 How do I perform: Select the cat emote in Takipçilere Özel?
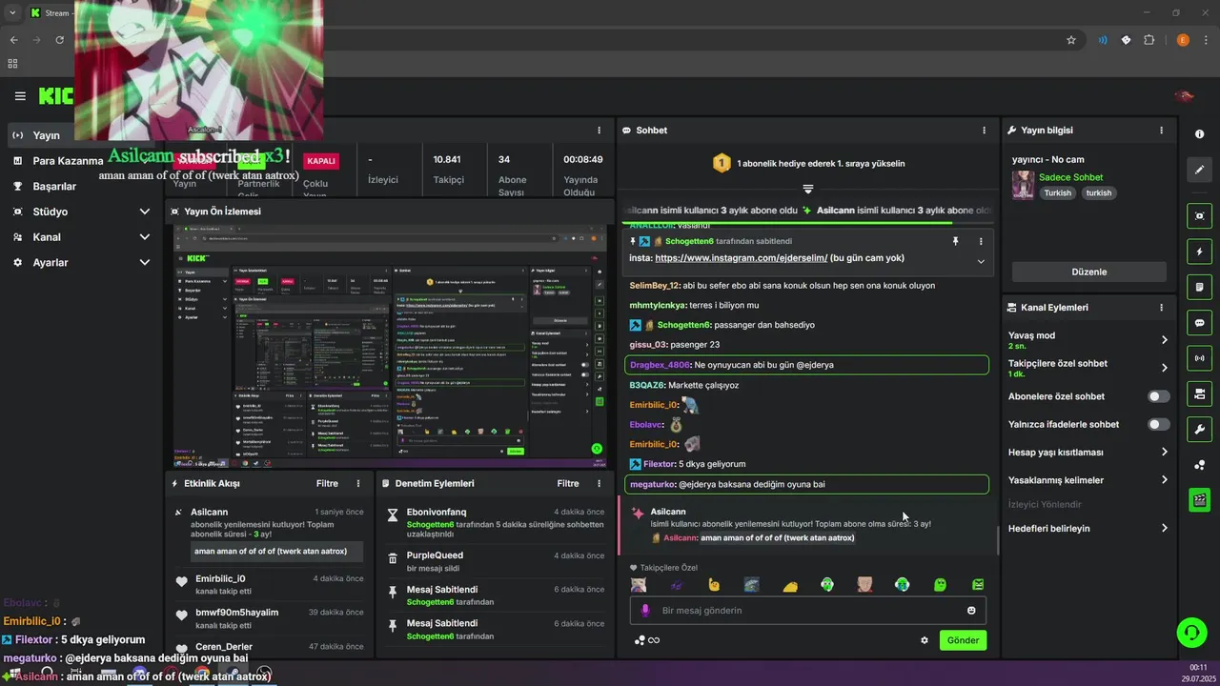point(638,585)
